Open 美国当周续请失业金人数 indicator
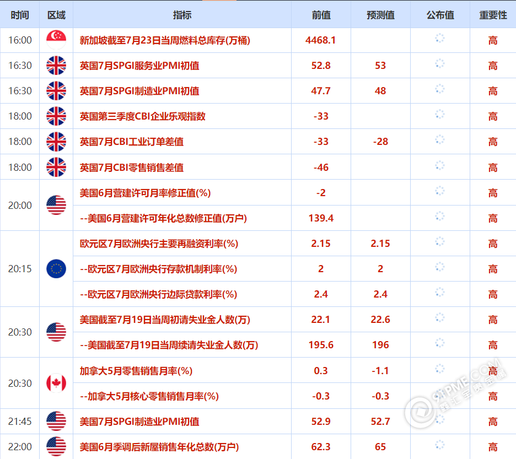The width and height of the screenshot is (516, 459). pyautogui.click(x=169, y=345)
